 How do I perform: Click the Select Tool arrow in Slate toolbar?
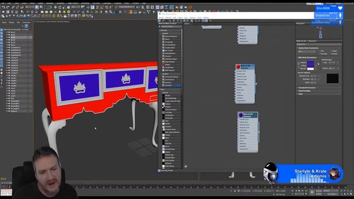[x=160, y=20]
